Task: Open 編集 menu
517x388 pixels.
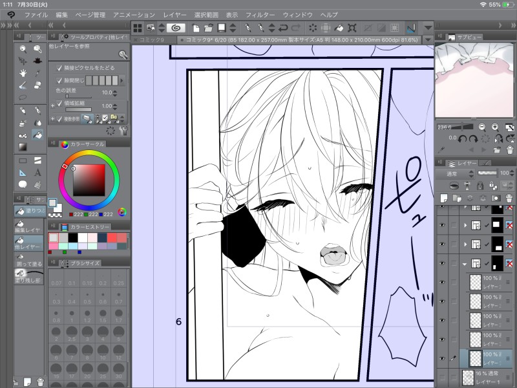Action: (61, 15)
